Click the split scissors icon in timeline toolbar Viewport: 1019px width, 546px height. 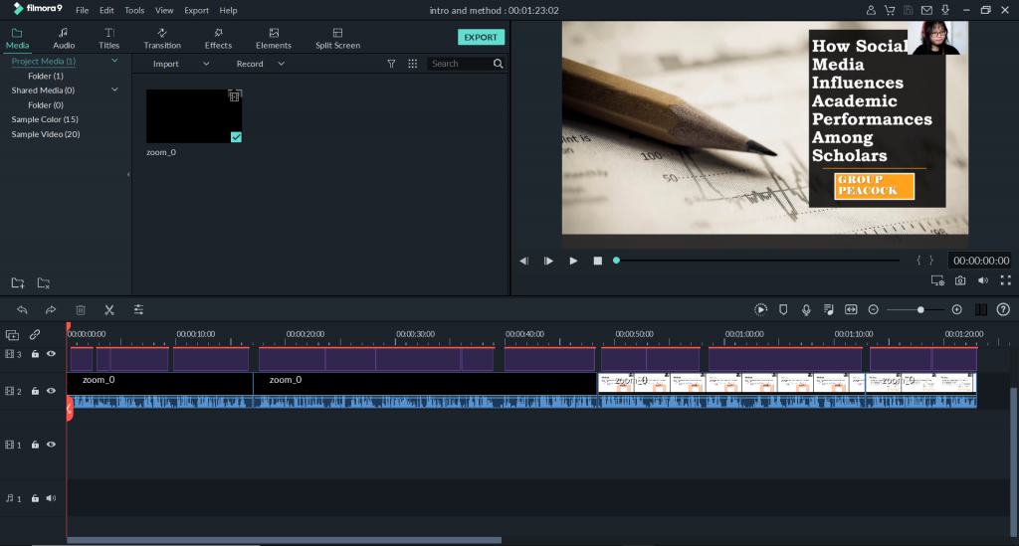pyautogui.click(x=109, y=310)
